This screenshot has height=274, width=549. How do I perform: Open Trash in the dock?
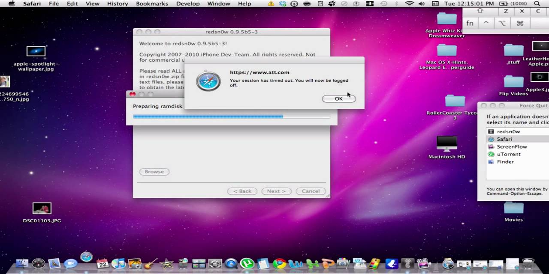coord(528,264)
